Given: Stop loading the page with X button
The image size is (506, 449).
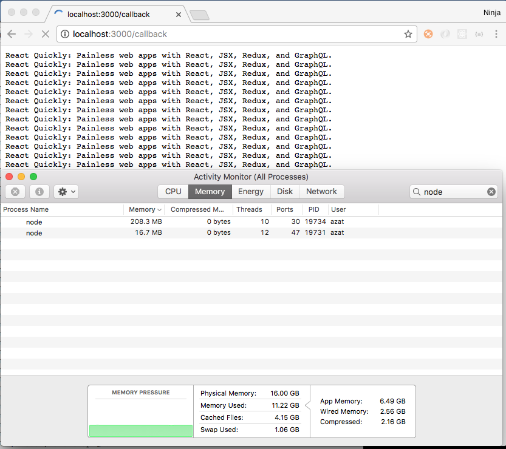Looking at the screenshot, I should 46,34.
